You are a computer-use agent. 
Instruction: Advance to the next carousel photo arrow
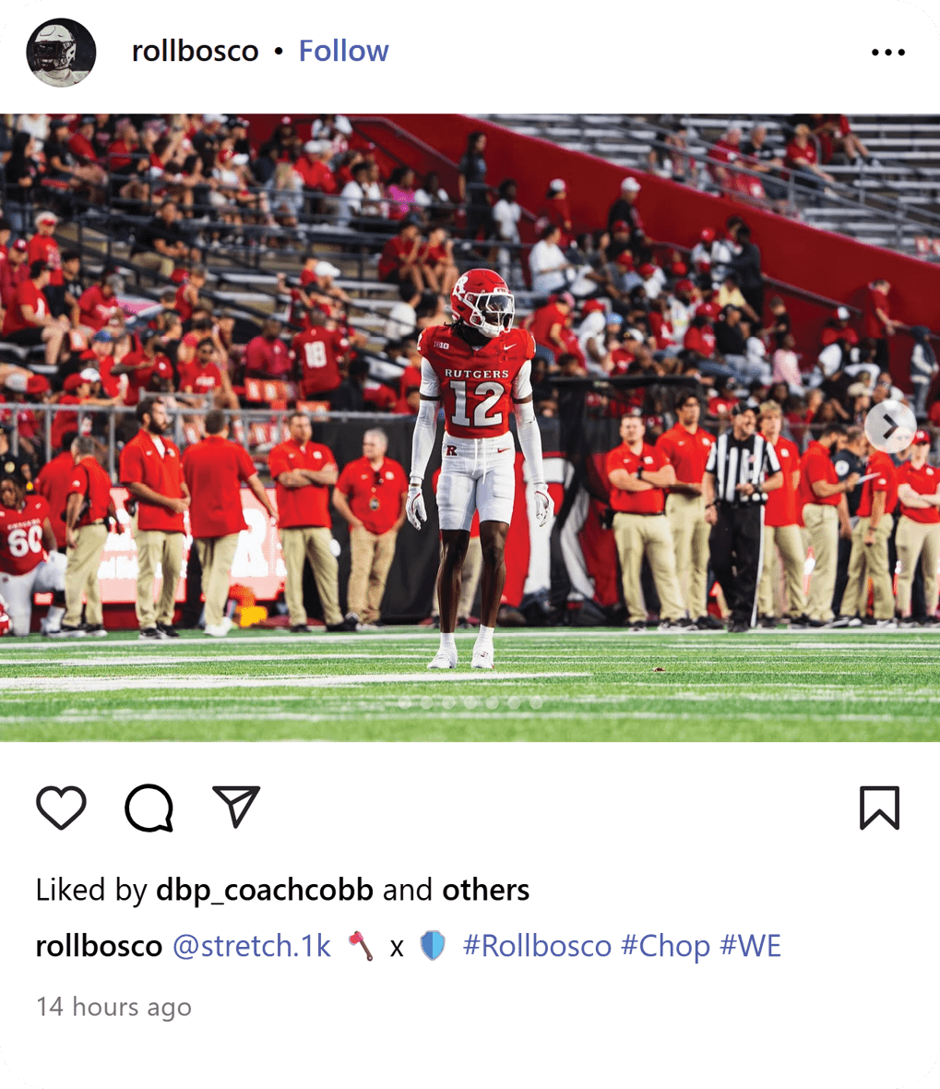click(891, 427)
